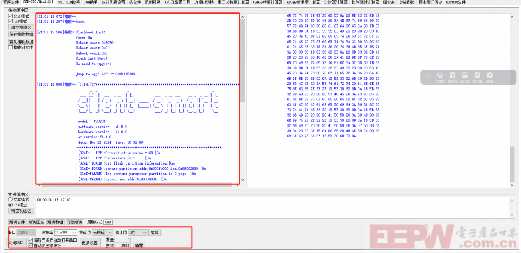Click the 更多设置 button
The height and width of the screenshot is (253, 521).
(90, 243)
